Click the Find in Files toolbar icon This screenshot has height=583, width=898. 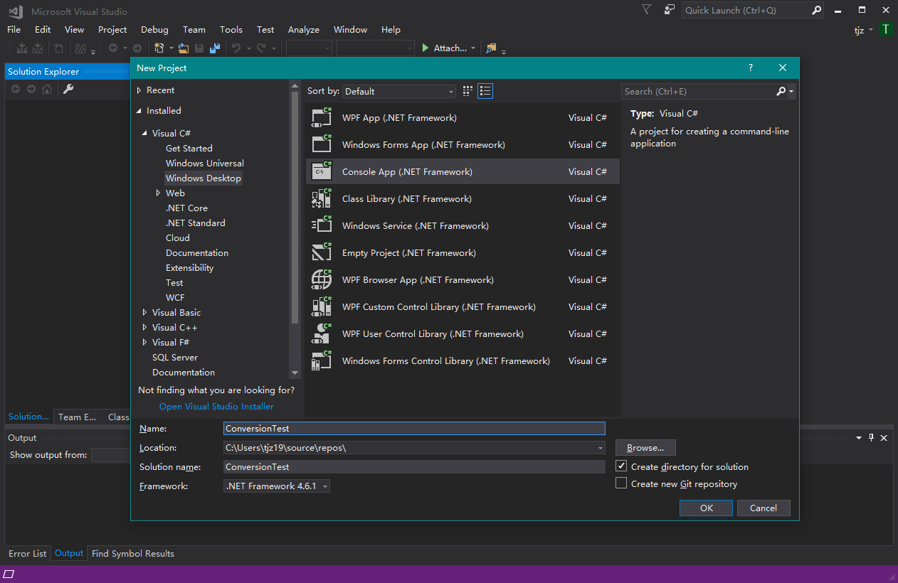pos(491,48)
